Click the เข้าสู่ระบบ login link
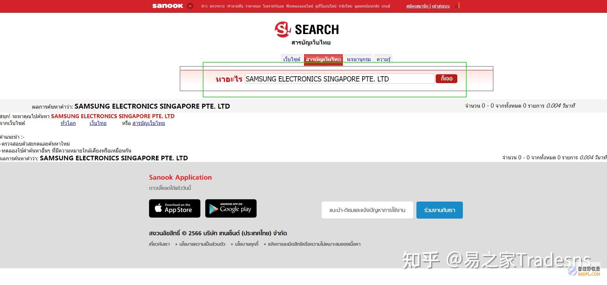Screen dimensions: 607x285 coord(441,6)
